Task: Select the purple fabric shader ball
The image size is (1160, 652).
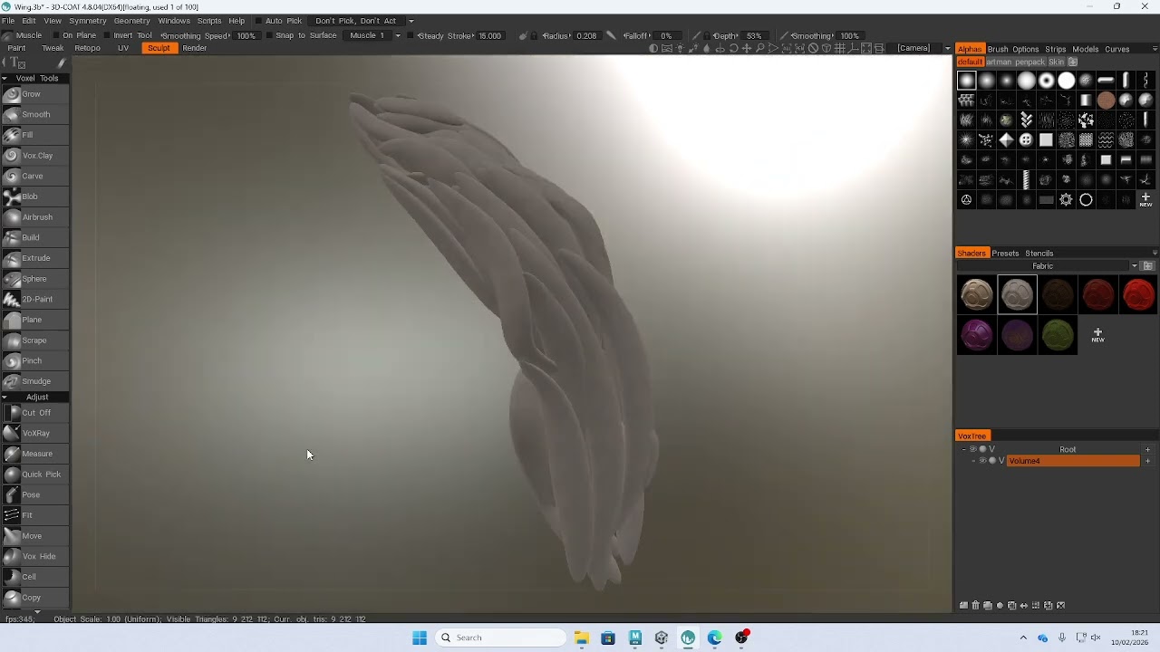Action: pyautogui.click(x=977, y=336)
